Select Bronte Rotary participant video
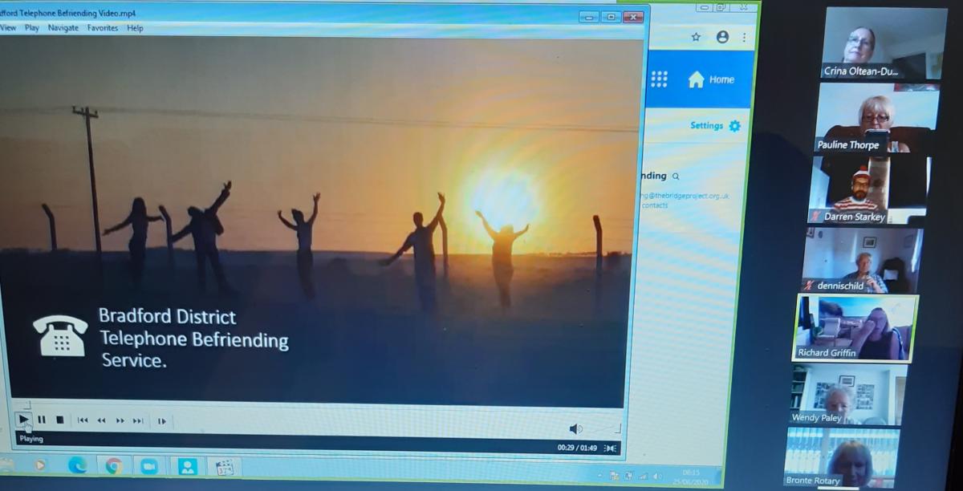 coord(843,457)
